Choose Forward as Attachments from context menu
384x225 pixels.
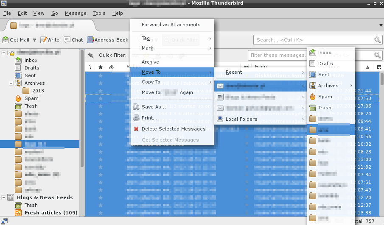[x=171, y=25]
